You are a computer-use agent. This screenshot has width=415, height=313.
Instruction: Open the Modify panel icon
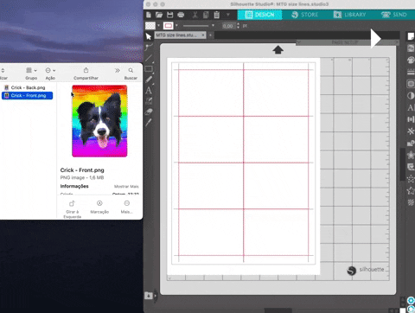411,144
